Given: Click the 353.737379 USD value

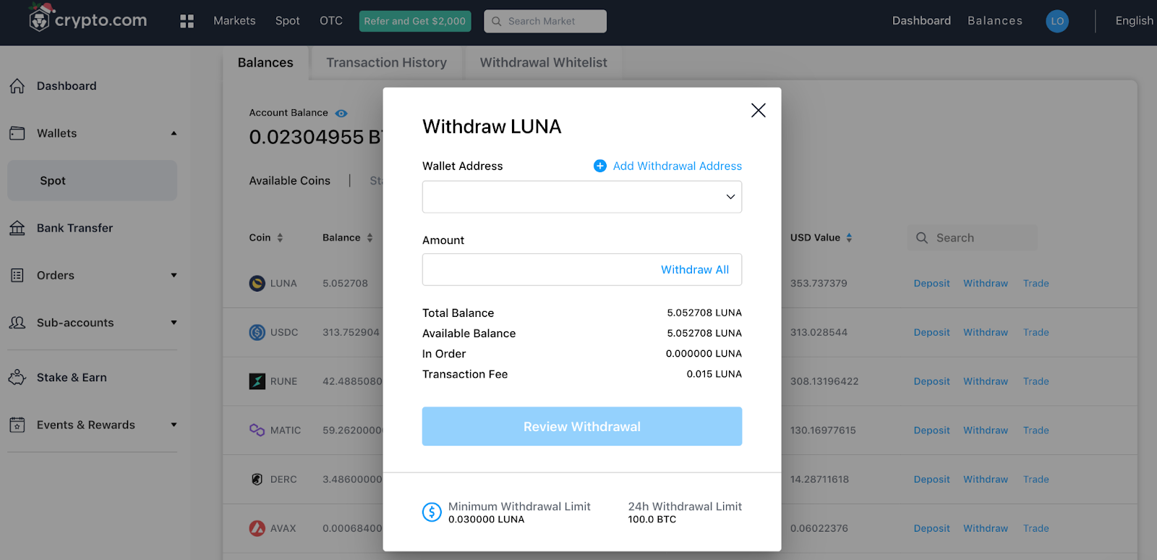Looking at the screenshot, I should (x=819, y=284).
